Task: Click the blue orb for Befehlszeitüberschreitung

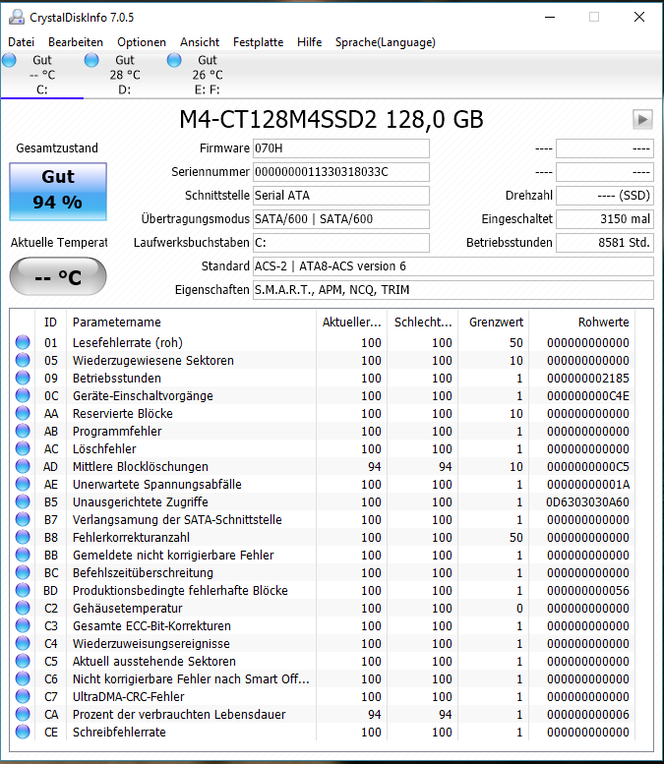Action: tap(23, 572)
